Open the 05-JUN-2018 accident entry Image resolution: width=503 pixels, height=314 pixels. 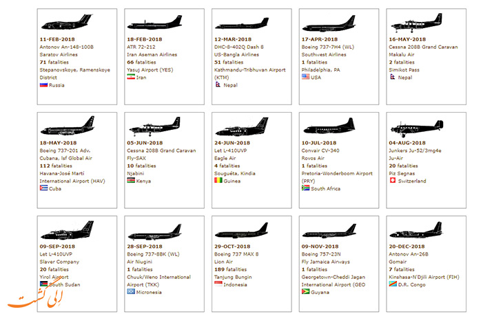(145, 143)
